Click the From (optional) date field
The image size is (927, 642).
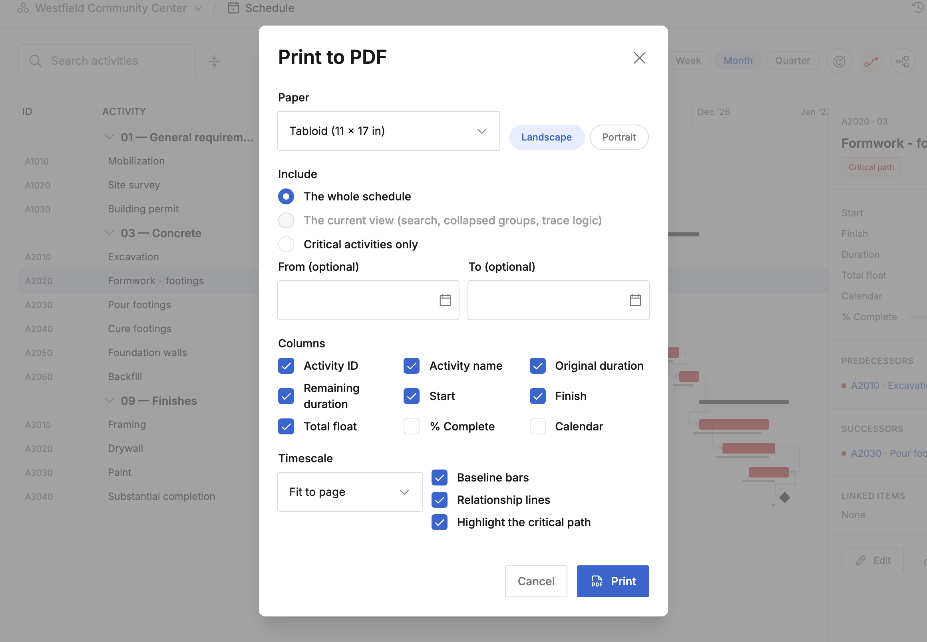368,300
